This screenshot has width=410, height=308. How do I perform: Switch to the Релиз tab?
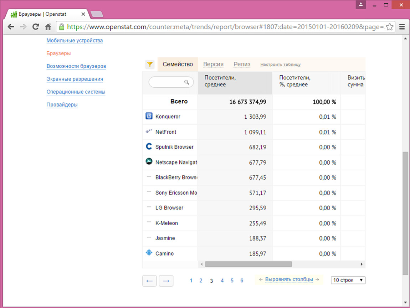click(242, 64)
